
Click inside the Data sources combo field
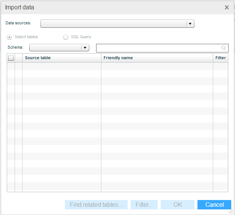click(x=113, y=24)
